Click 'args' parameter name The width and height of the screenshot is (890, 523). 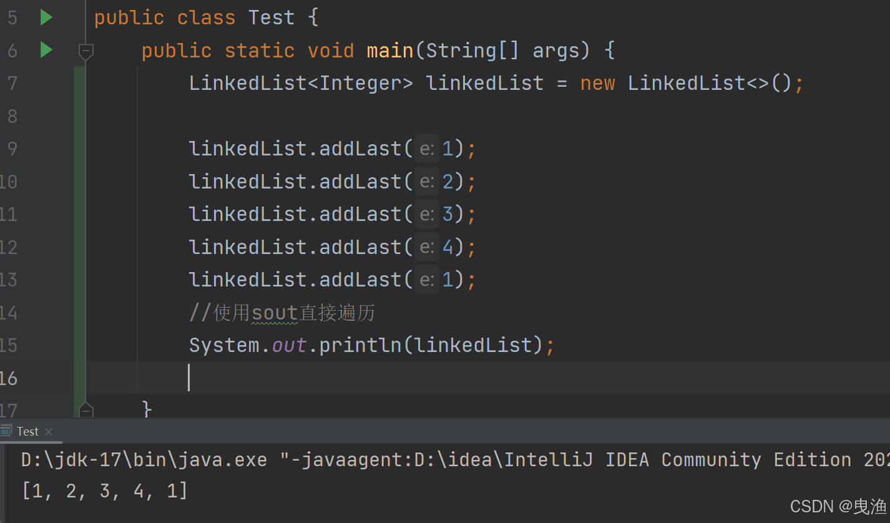tap(555, 51)
